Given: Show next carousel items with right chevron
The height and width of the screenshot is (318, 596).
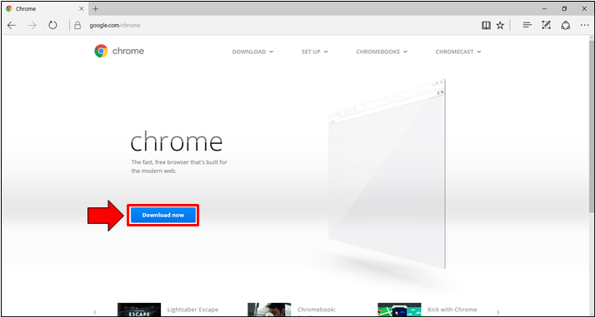Looking at the screenshot, I should (x=498, y=312).
